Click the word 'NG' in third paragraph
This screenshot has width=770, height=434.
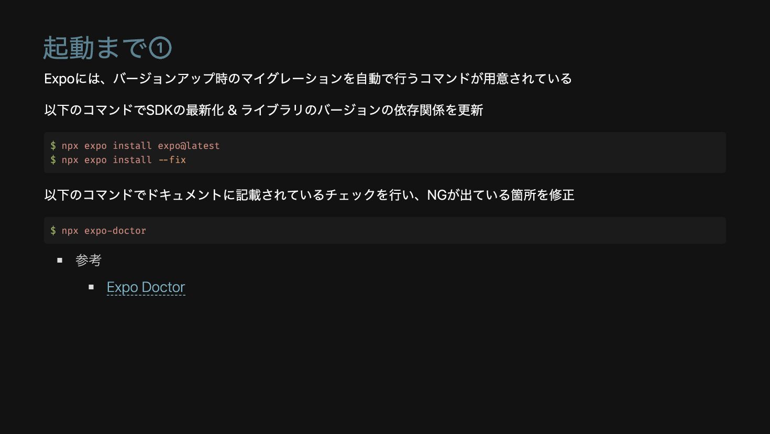pos(437,195)
